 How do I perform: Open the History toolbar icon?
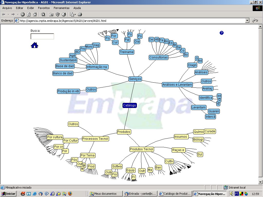coord(64,15)
